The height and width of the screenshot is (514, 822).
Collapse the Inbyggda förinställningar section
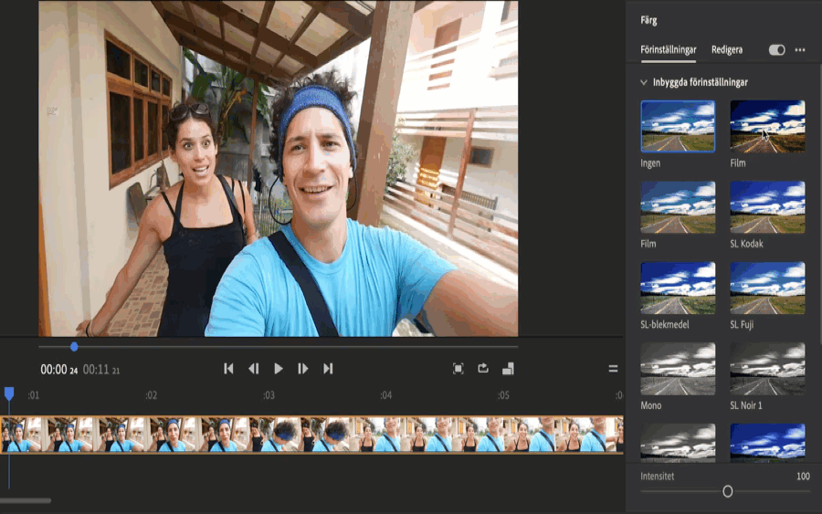pos(644,82)
